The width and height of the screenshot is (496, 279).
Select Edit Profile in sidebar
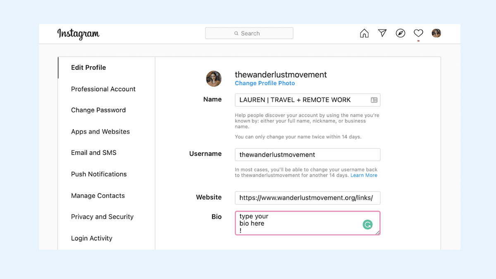coord(88,67)
